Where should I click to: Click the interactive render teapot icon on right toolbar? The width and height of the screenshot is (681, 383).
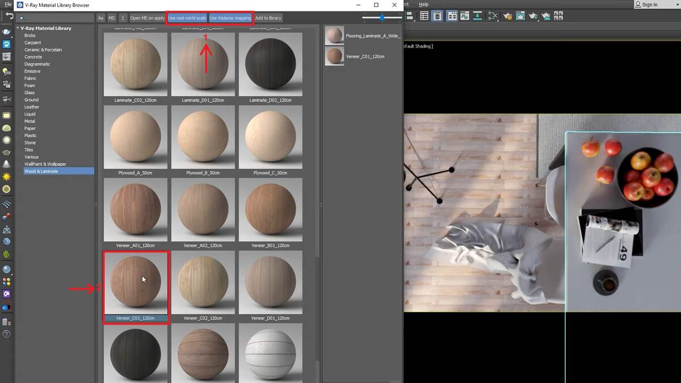coord(532,16)
